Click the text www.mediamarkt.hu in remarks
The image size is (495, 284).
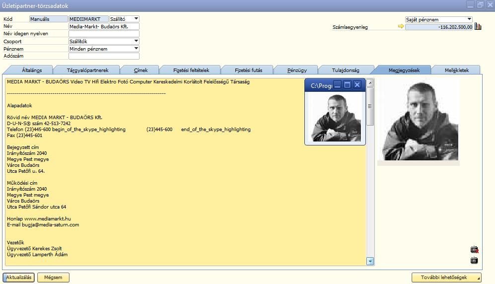coord(48,218)
